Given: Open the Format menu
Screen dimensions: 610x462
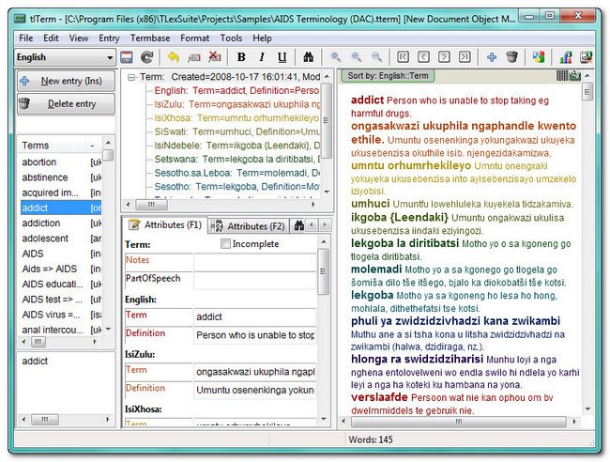Looking at the screenshot, I should coord(194,38).
